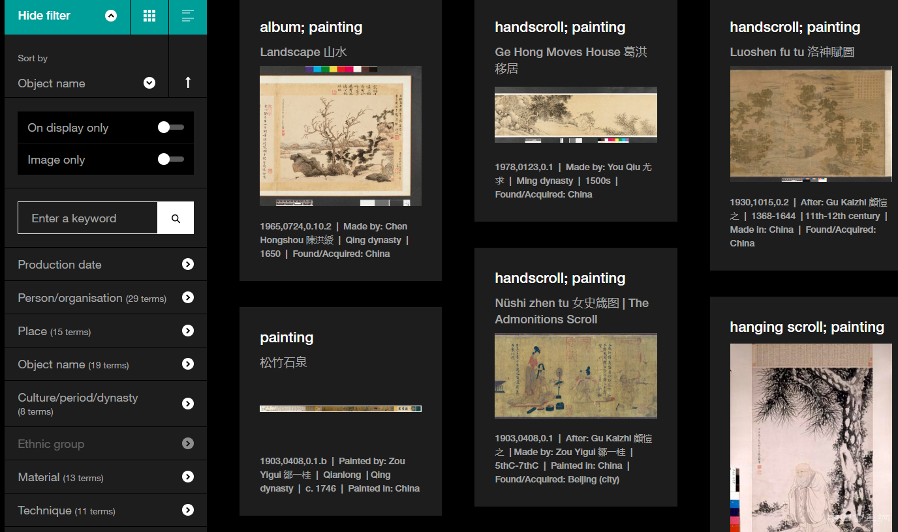Expand Material filter

click(106, 477)
